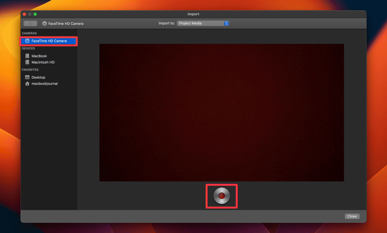Click the camera icon beside FaceTime HD Camera in sidebar

coord(27,41)
